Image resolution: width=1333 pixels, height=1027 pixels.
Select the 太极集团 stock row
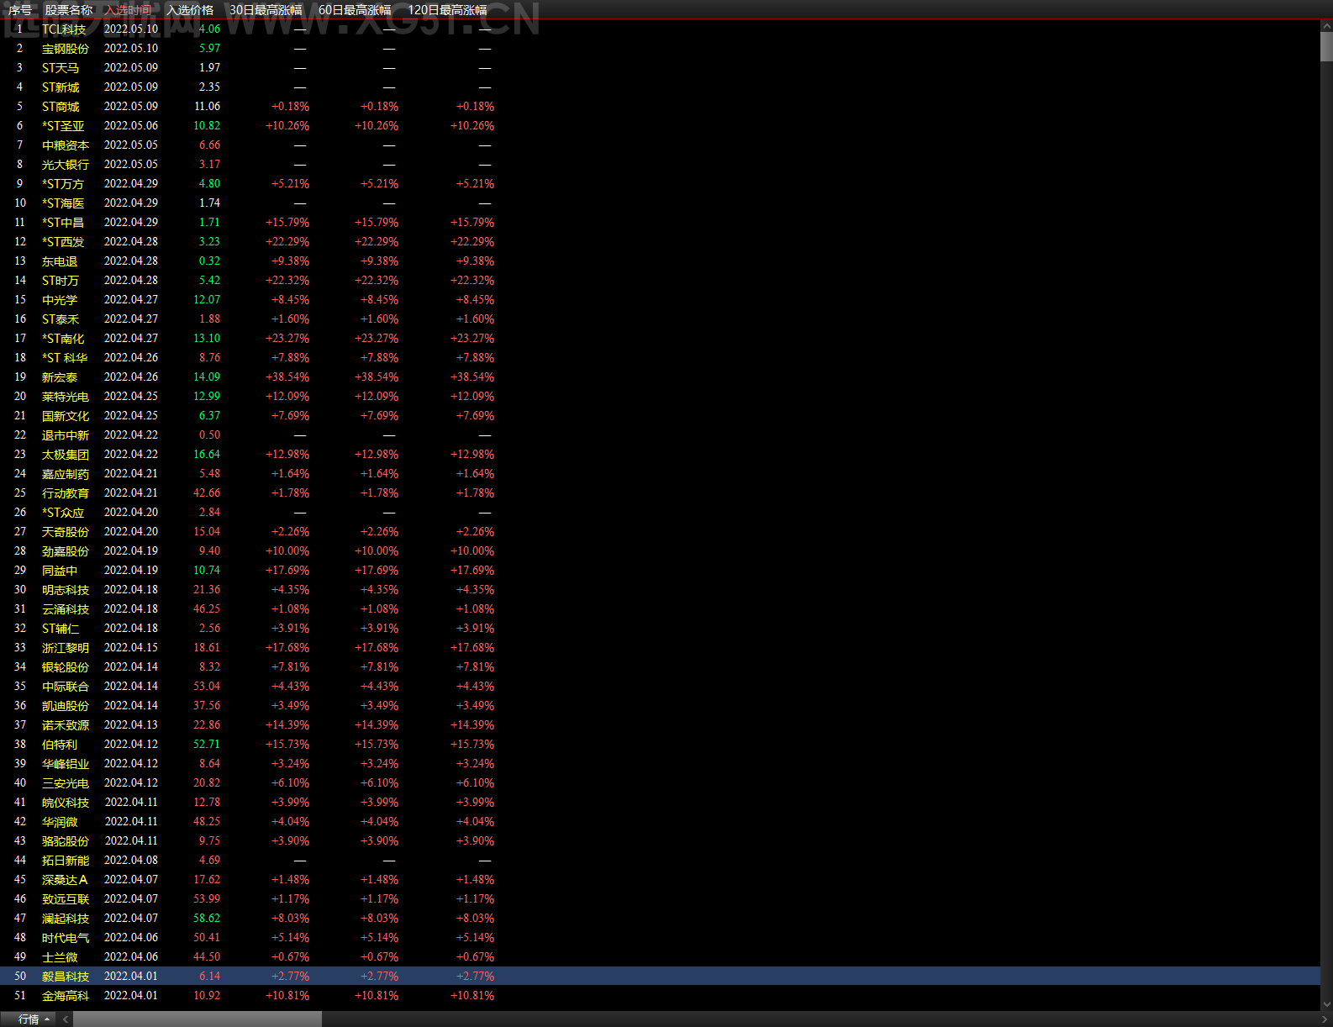coord(660,454)
